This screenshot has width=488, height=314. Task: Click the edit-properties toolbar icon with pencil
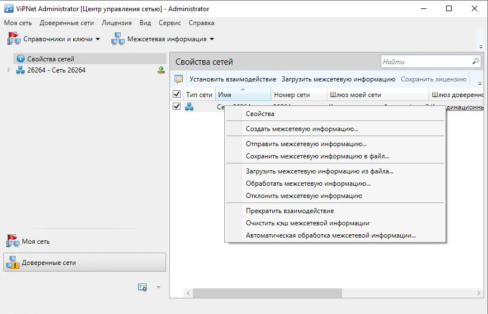[179, 79]
